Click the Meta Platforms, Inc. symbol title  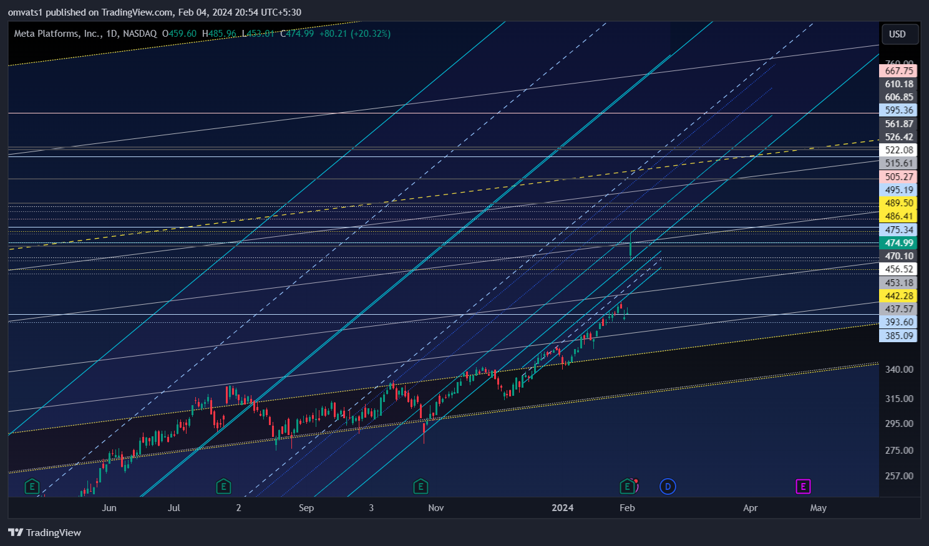(85, 34)
